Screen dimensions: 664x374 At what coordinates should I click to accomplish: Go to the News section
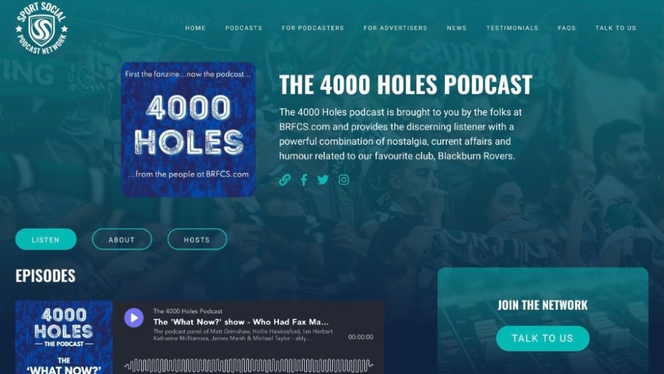click(x=457, y=28)
